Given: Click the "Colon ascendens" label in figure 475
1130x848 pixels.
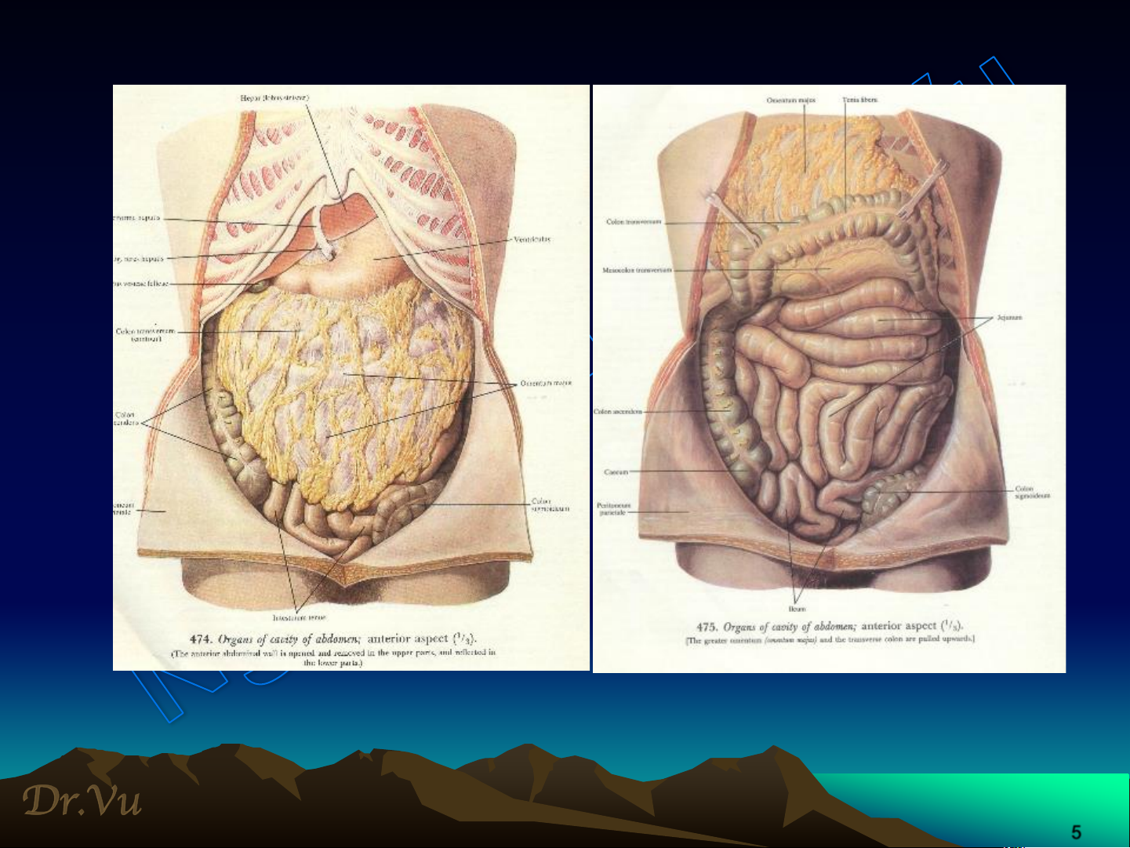Looking at the screenshot, I should [618, 411].
